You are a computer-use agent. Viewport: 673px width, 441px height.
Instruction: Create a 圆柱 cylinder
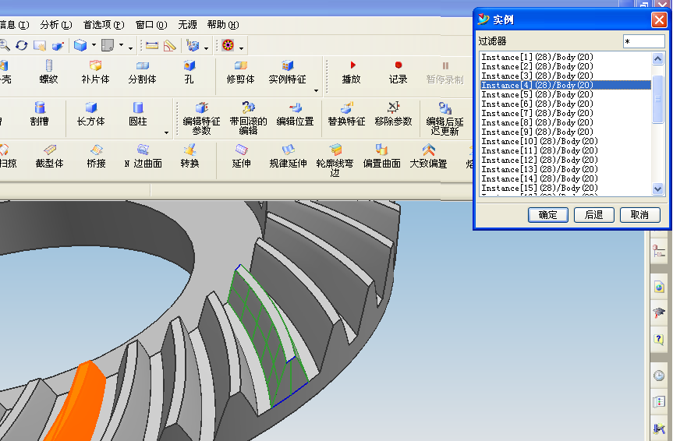click(138, 114)
